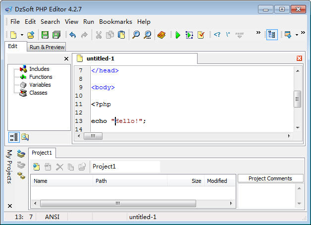This screenshot has height=225, width=311.
Task: Switch to the Run & Preview tab
Action: (x=47, y=47)
